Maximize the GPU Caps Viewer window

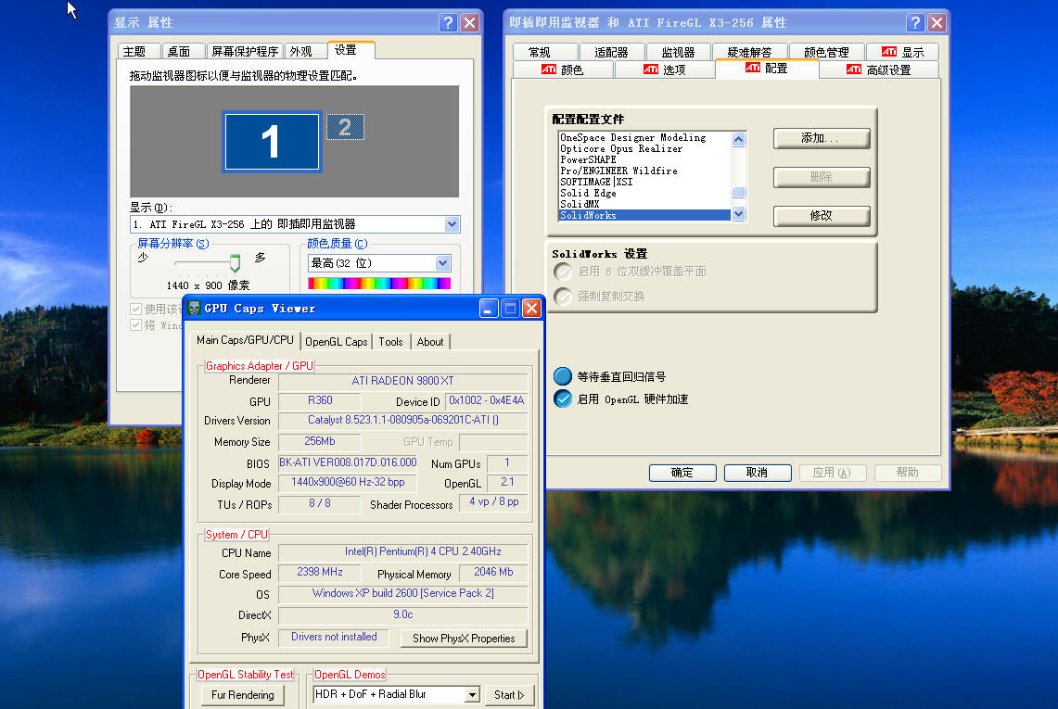pyautogui.click(x=510, y=309)
